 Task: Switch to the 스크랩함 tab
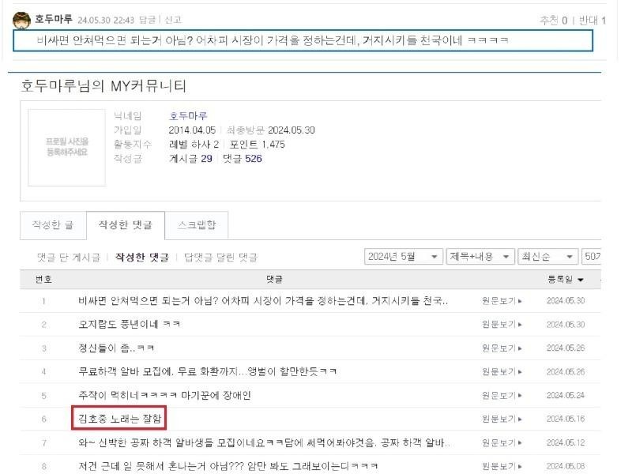(x=197, y=225)
